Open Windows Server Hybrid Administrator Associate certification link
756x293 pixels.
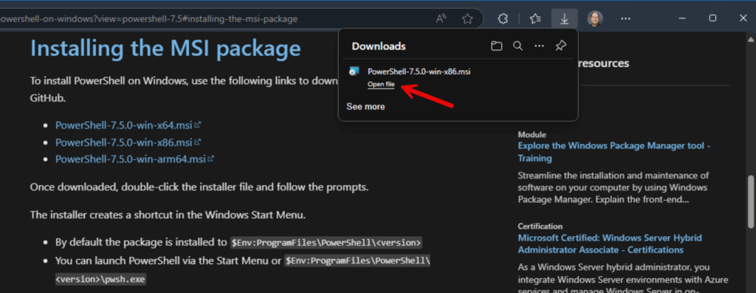coord(610,244)
